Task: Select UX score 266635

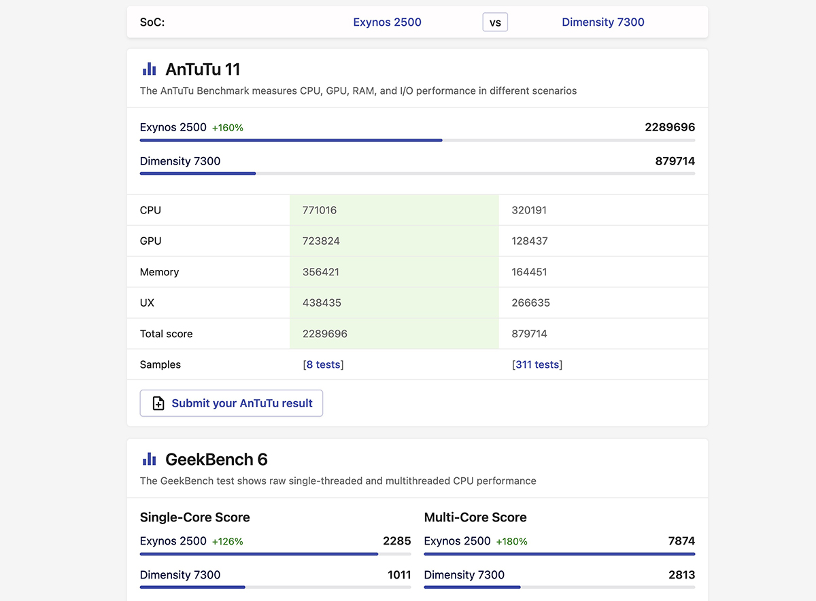Action: [531, 303]
